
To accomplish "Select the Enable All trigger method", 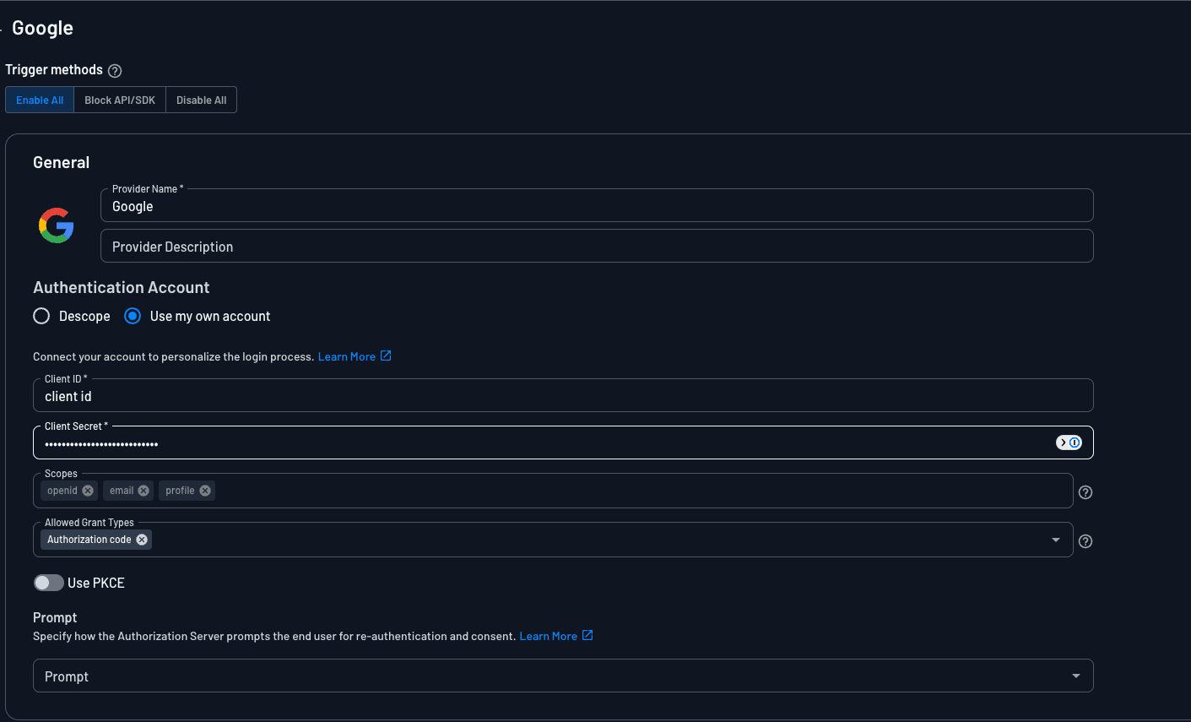I will pos(40,100).
